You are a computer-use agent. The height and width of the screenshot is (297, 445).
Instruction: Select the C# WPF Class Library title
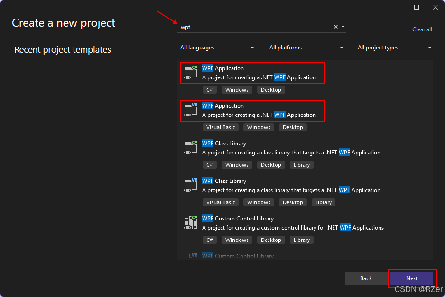(224, 143)
